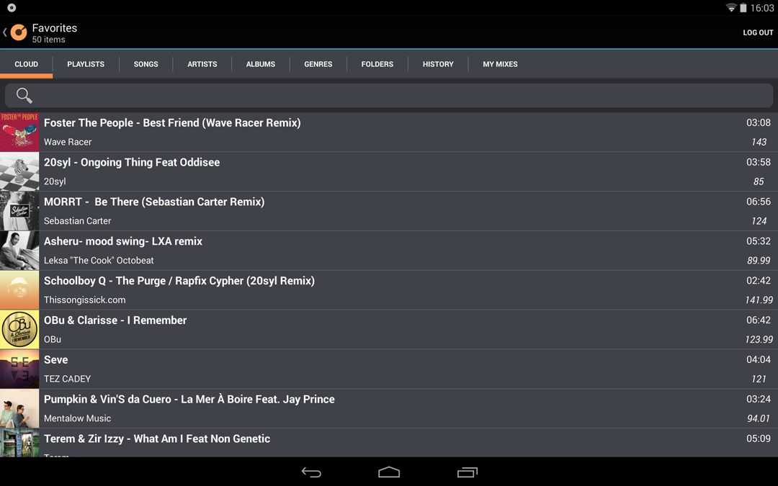Tap the Wi-Fi status icon
778x486 pixels.
731,7
